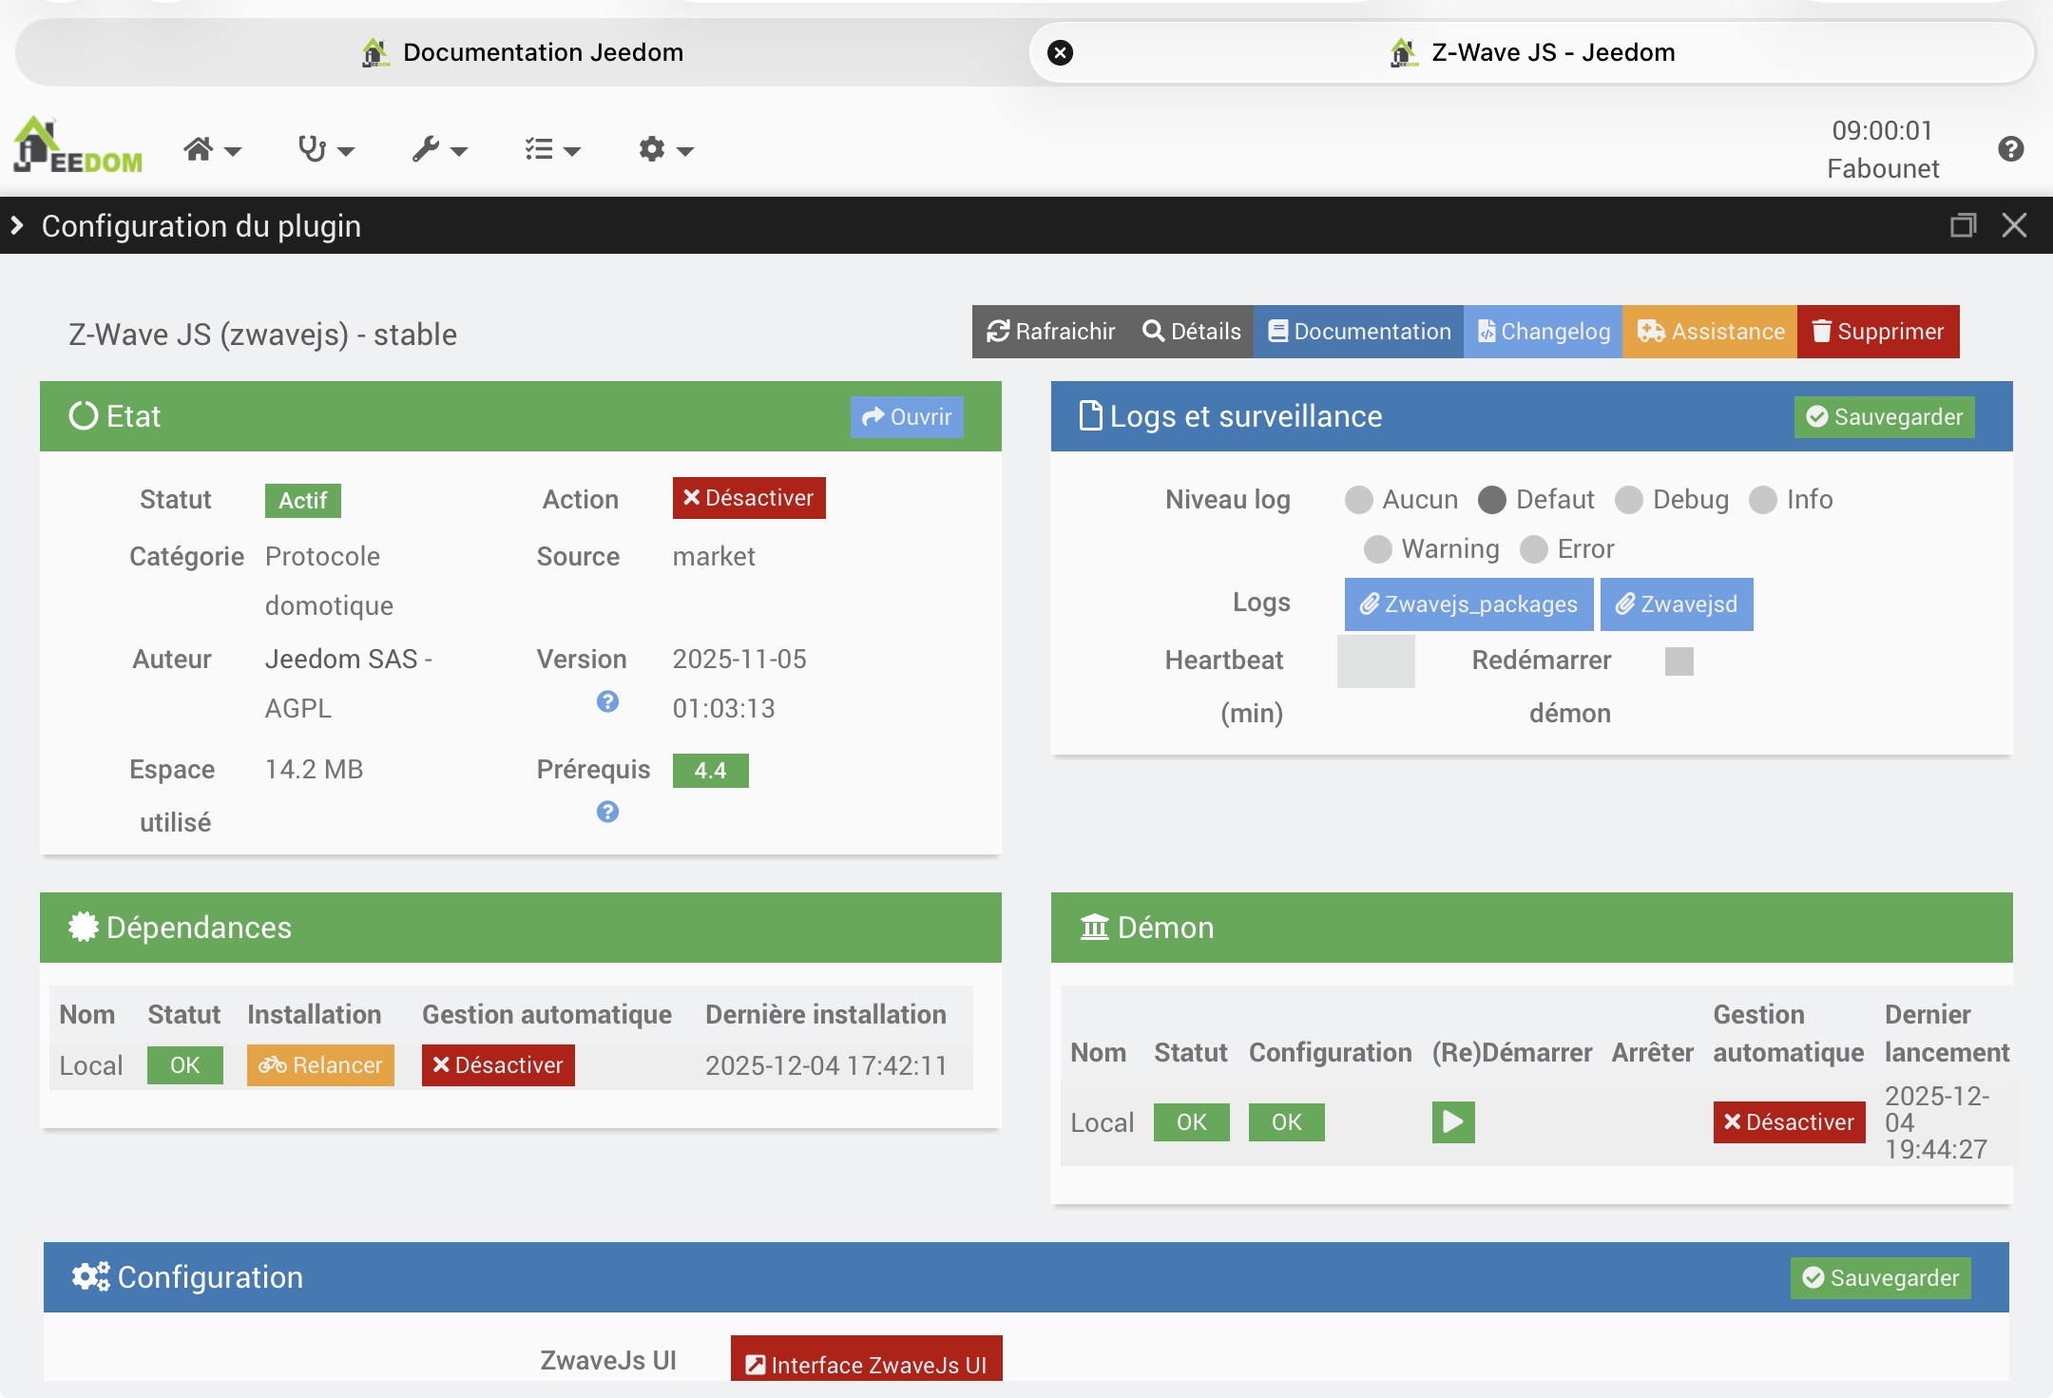The image size is (2053, 1398).
Task: Click the Heartbeat minutes input field
Action: [1375, 661]
